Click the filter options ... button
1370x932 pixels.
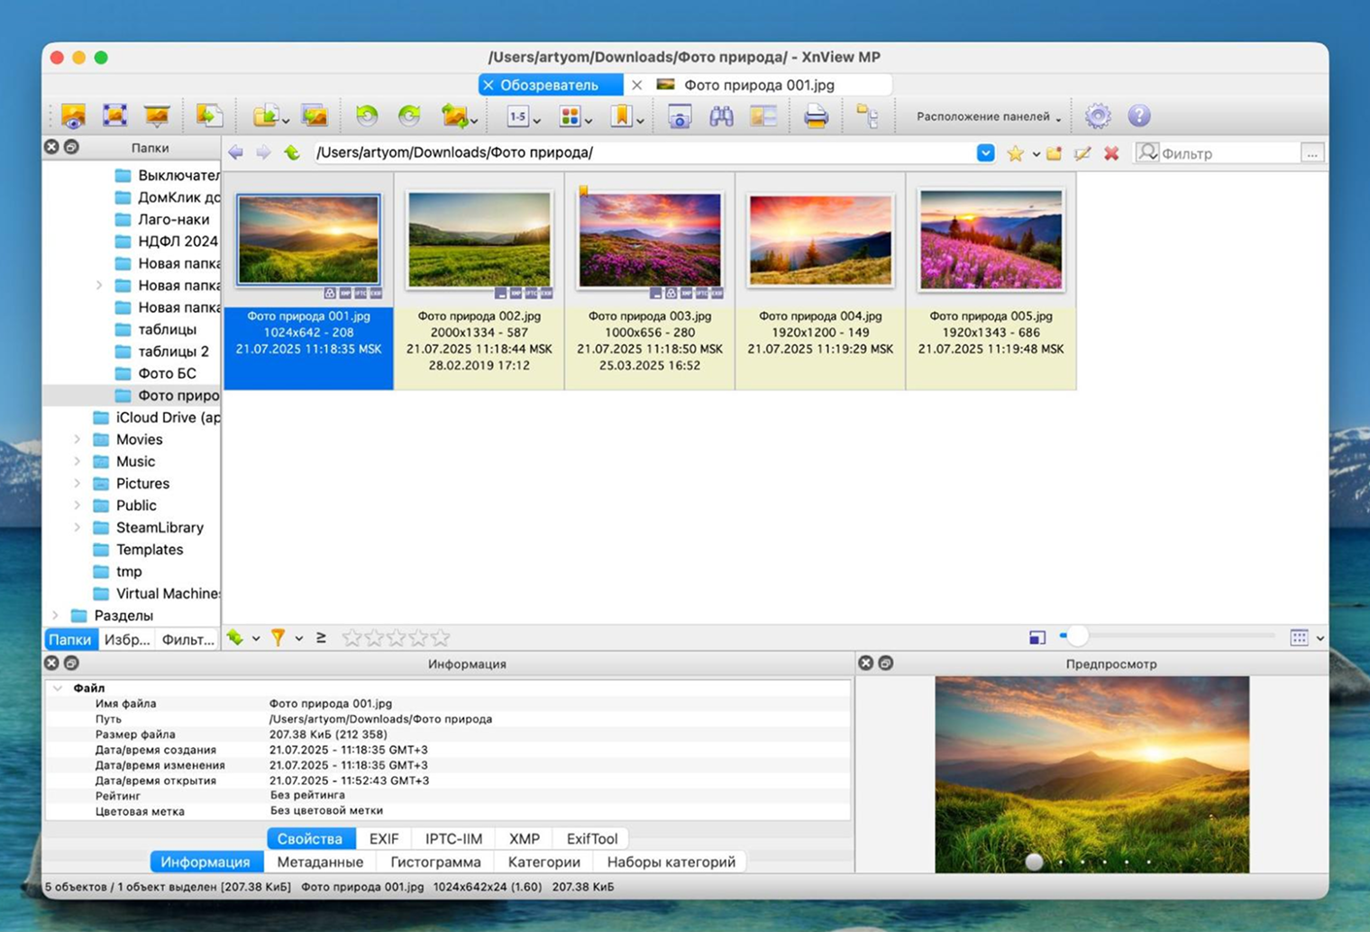1312,153
